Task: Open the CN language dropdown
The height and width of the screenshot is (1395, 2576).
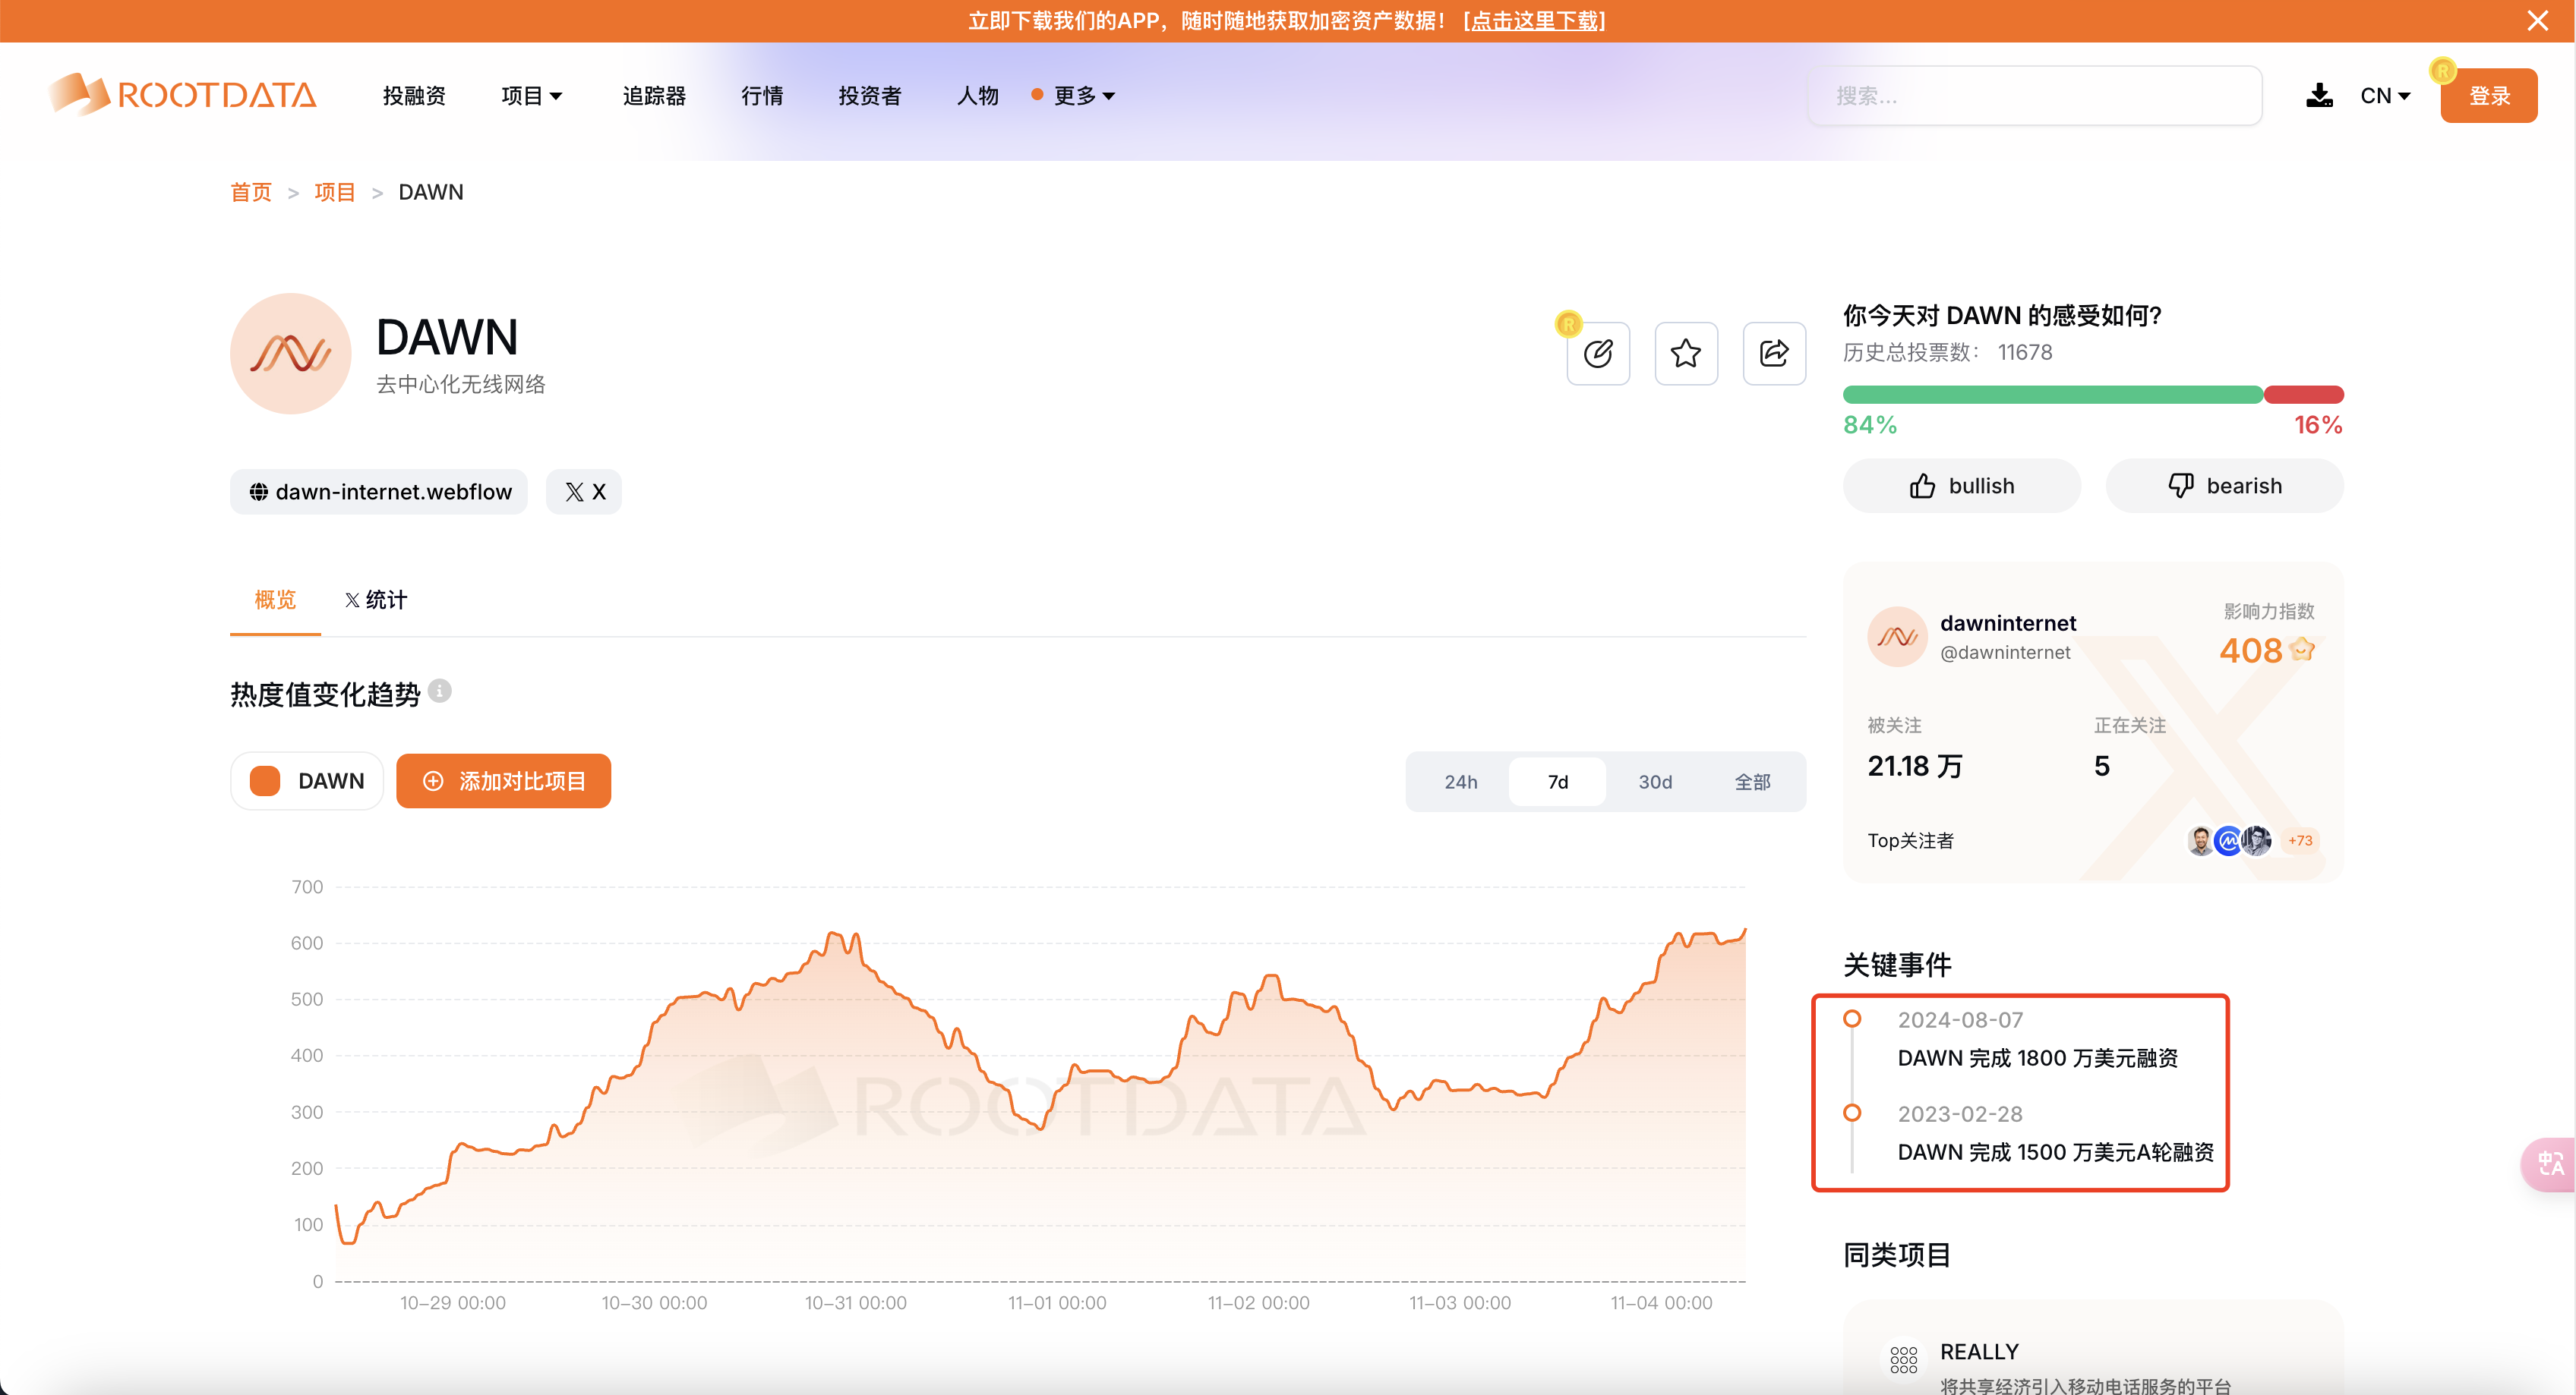Action: pyautogui.click(x=2385, y=95)
